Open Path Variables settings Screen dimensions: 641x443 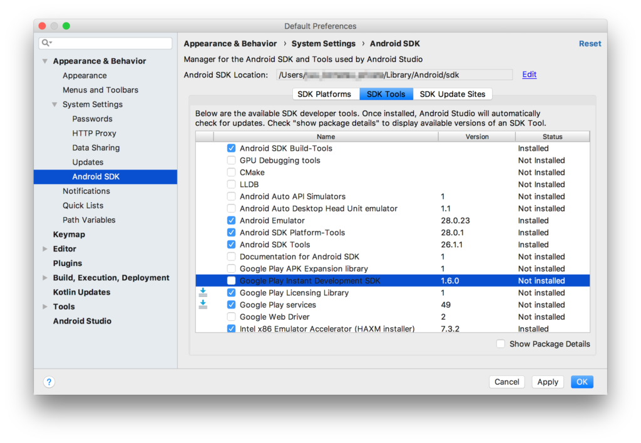pyautogui.click(x=89, y=220)
